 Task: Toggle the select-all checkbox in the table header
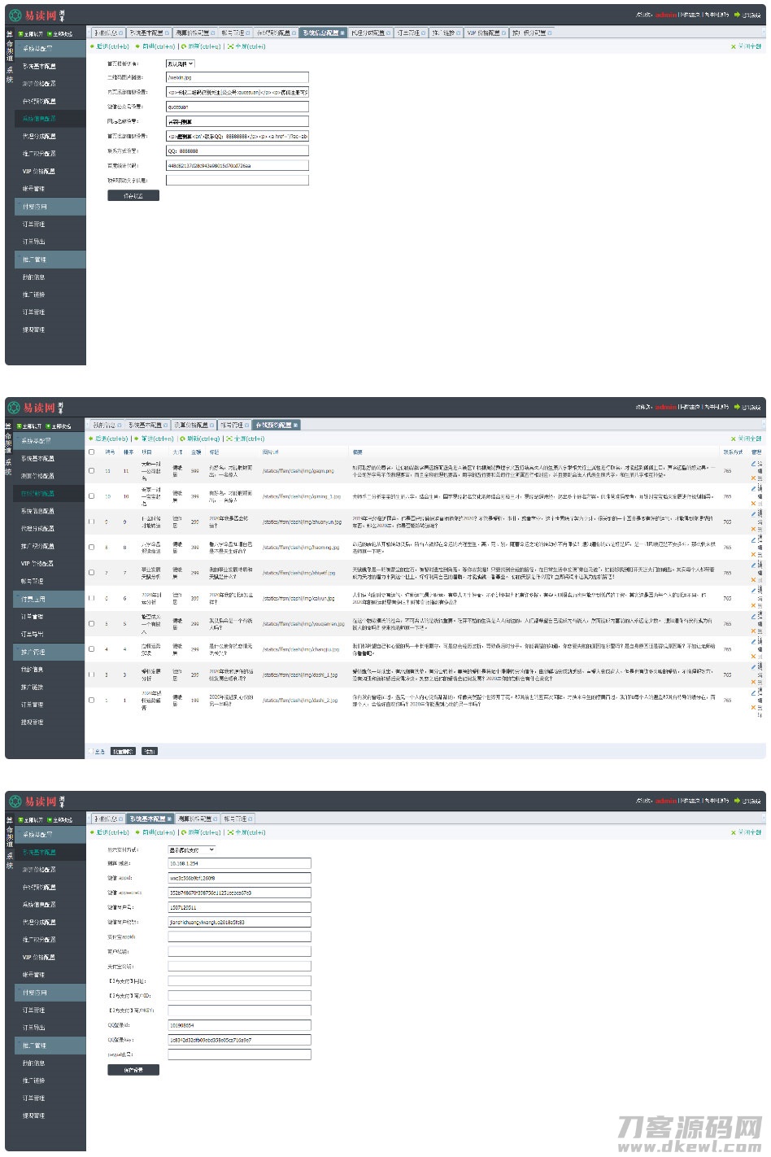pos(91,452)
